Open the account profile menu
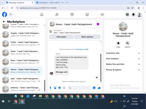The image size is (146, 109). [x=140, y=15]
